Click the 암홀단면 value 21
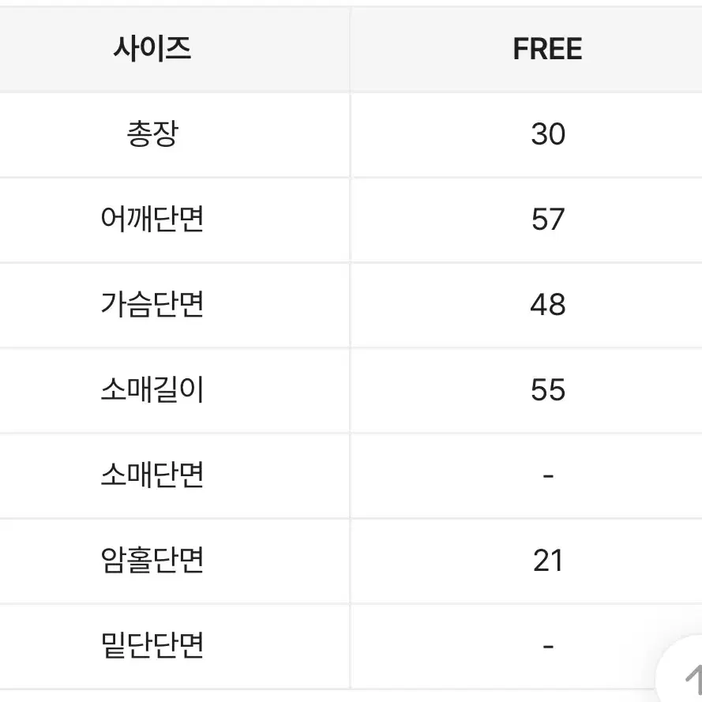 (548, 560)
